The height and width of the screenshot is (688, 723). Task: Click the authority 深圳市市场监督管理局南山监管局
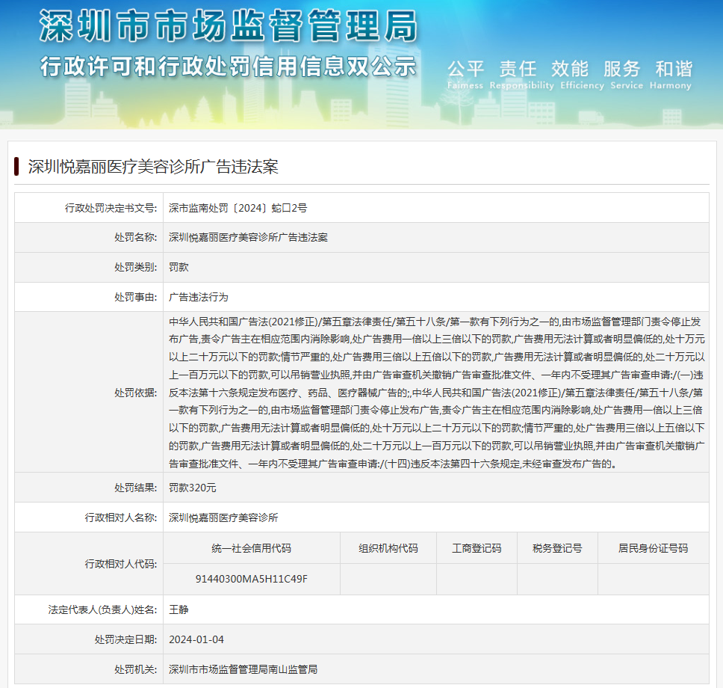[243, 669]
